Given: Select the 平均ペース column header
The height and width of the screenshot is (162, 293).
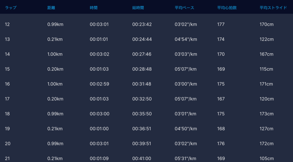Looking at the screenshot, I should point(184,8).
